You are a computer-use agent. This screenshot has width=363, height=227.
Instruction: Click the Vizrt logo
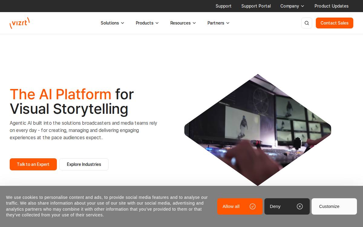(x=20, y=23)
